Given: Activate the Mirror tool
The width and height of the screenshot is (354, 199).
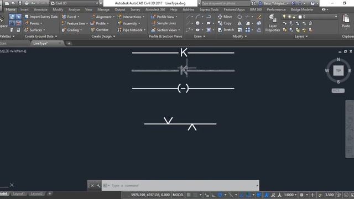Looking at the screenshot, I should click(x=240, y=23).
